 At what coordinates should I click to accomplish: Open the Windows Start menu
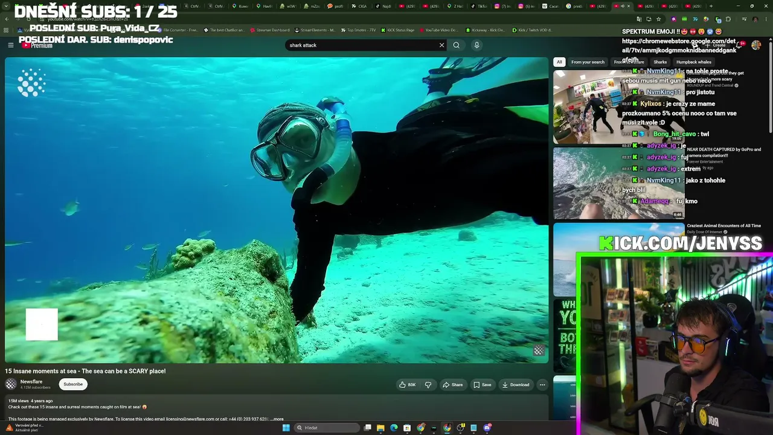tap(286, 428)
